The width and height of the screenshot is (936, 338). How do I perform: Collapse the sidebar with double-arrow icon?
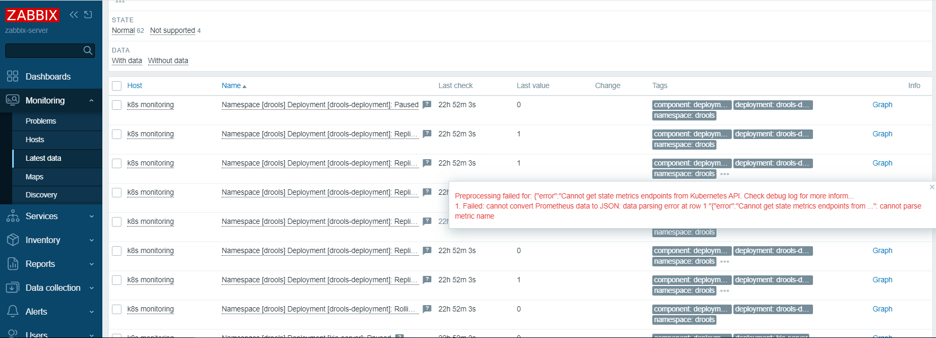point(74,15)
